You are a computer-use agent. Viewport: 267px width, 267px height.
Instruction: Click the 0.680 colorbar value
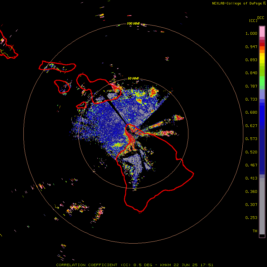pos(251,112)
